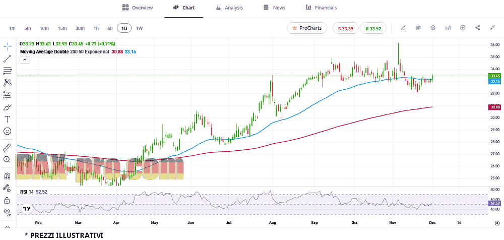504x240 pixels.
Task: Change chart candle type icon
Action: 418,28
